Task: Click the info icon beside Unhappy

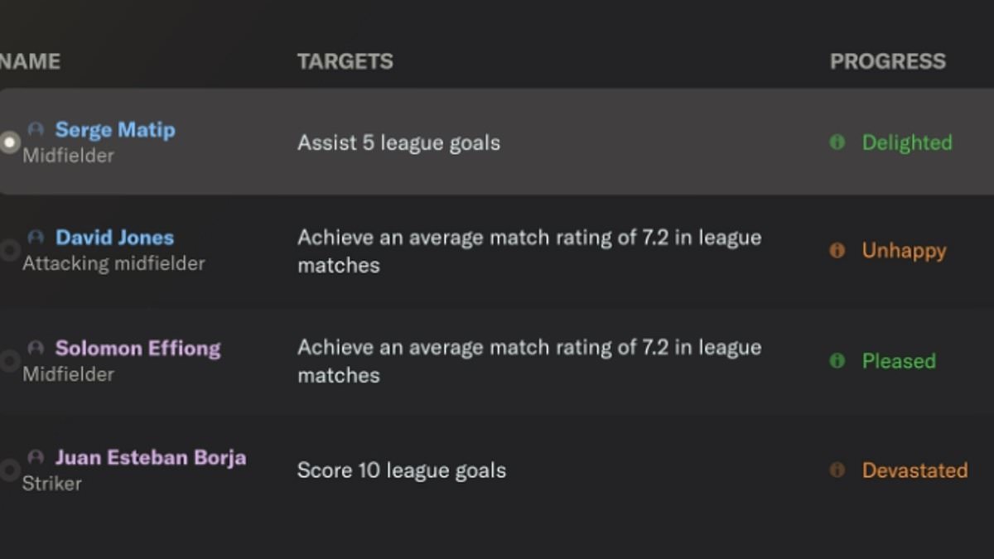Action: point(837,250)
